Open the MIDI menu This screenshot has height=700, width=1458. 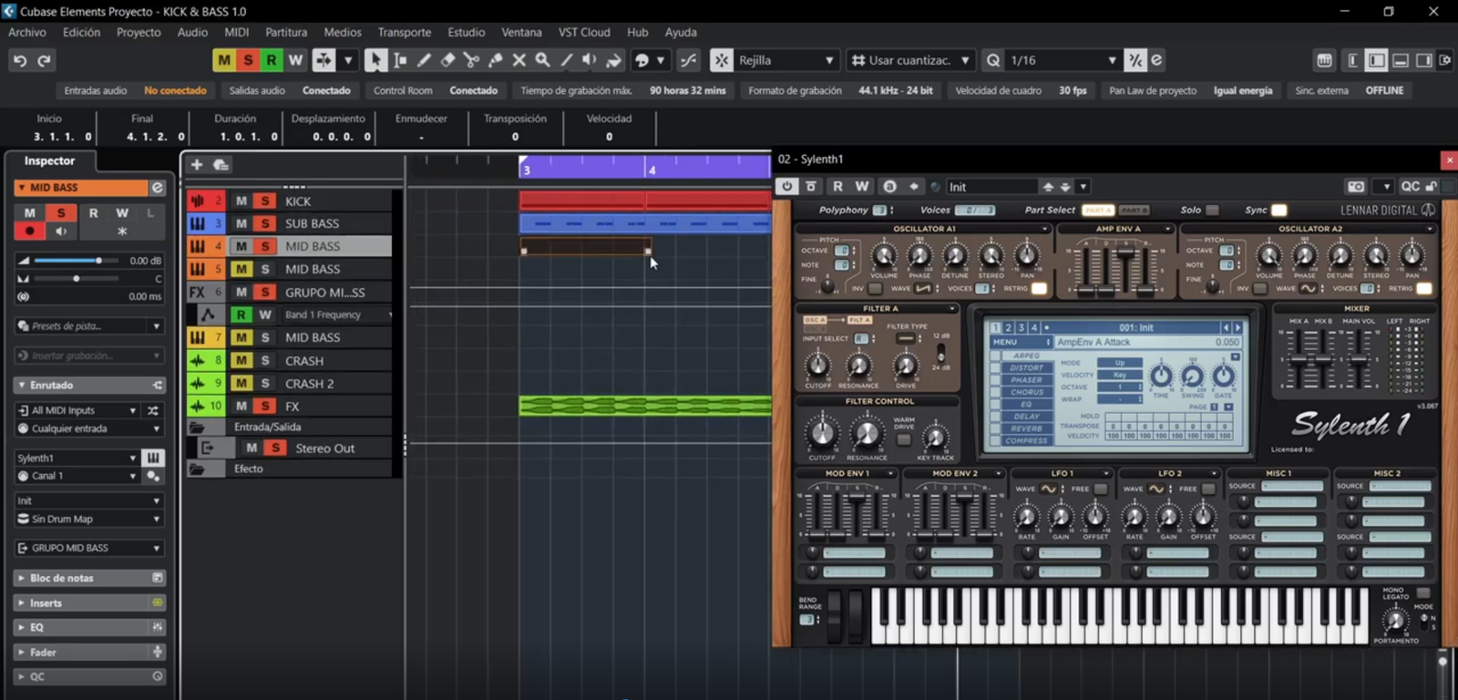(x=236, y=32)
